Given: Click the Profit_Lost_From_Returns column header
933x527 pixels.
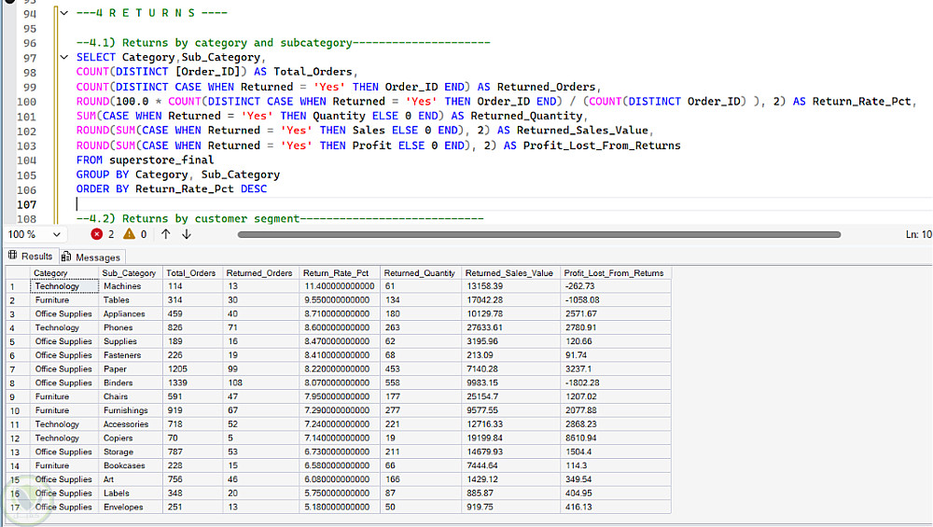Looking at the screenshot, I should [615, 273].
